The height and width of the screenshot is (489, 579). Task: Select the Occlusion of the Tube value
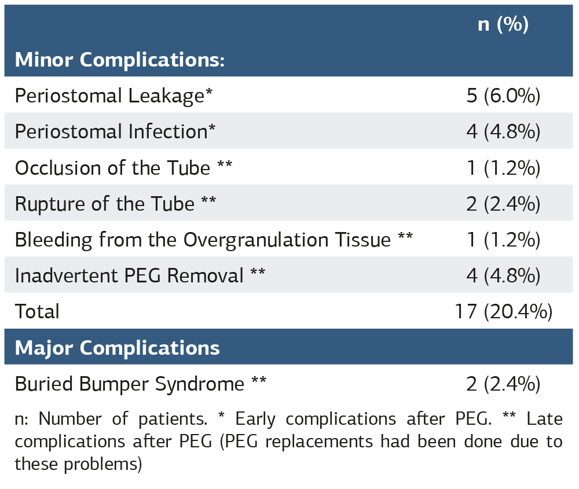tap(503, 168)
